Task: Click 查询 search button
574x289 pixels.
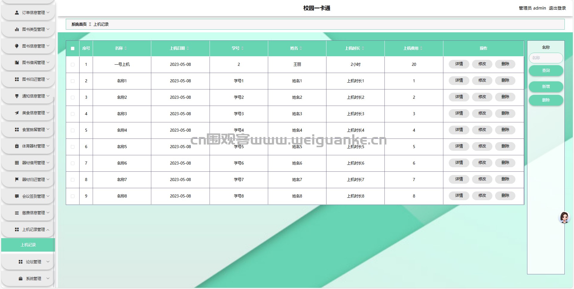Action: coord(546,71)
